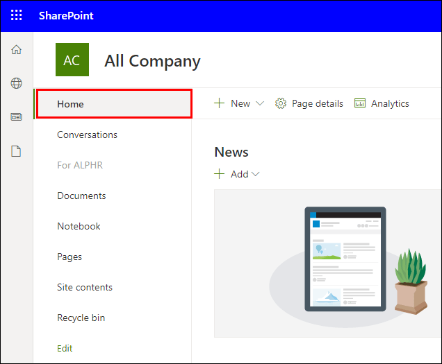
Task: Click the All Company site title
Action: pyautogui.click(x=152, y=61)
